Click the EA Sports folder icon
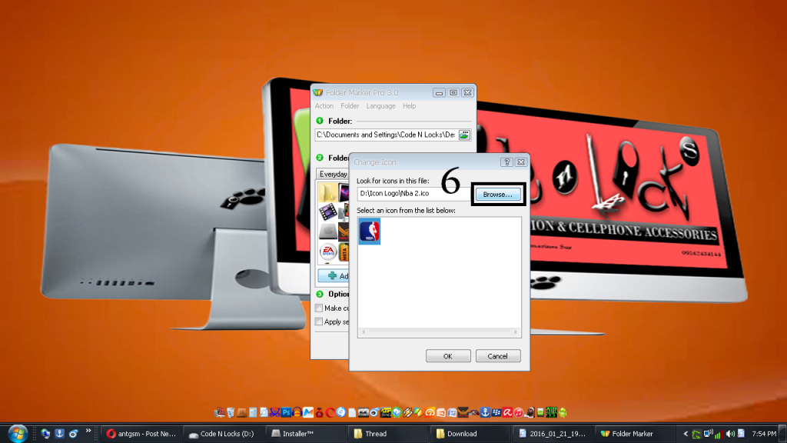The width and height of the screenshot is (787, 443). 328,251
